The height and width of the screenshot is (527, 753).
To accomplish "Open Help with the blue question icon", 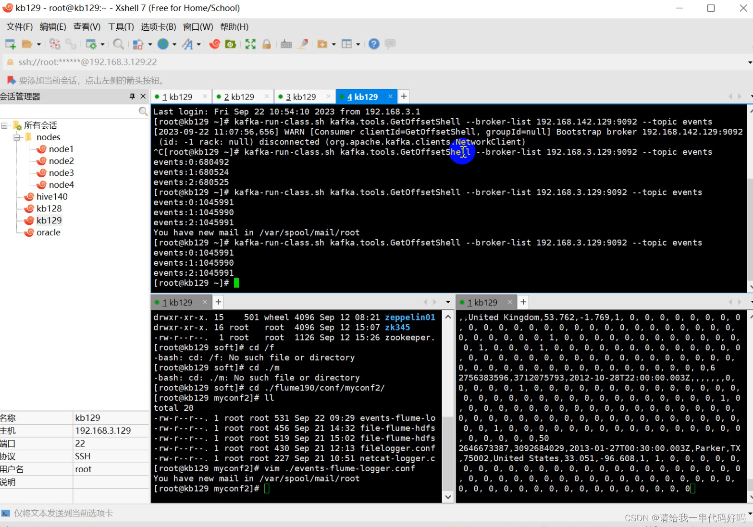I will pyautogui.click(x=374, y=44).
